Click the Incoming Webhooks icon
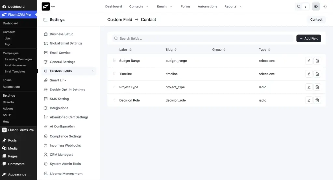The height and width of the screenshot is (180, 333). pyautogui.click(x=46, y=145)
